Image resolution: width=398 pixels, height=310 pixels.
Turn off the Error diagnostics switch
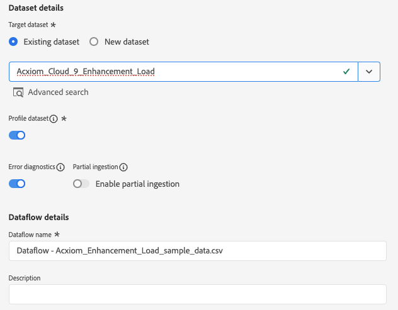coord(18,184)
